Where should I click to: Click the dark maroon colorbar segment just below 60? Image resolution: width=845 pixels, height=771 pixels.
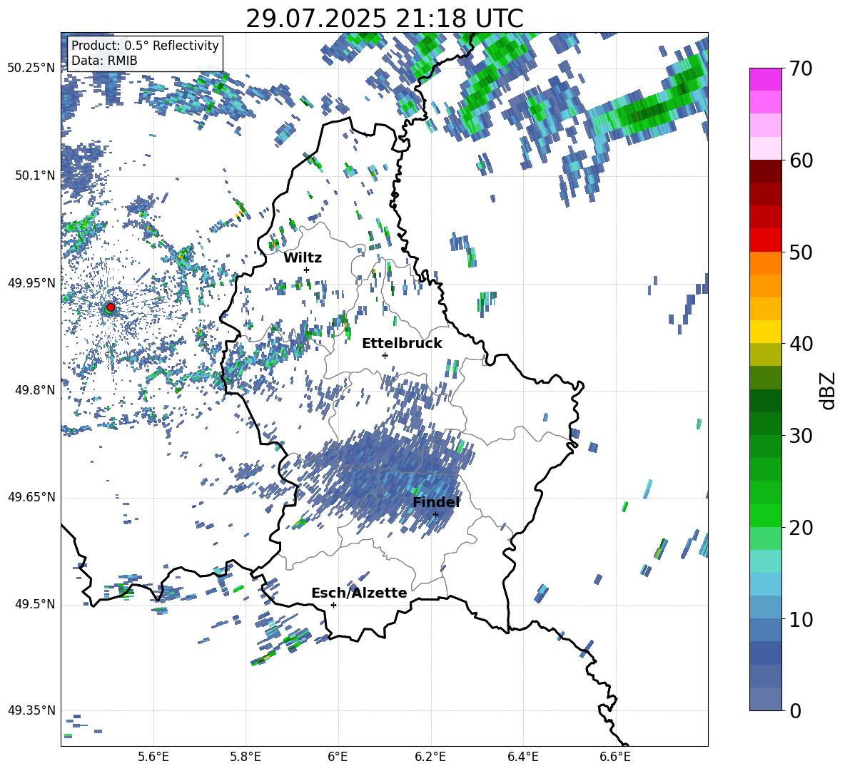pos(765,170)
